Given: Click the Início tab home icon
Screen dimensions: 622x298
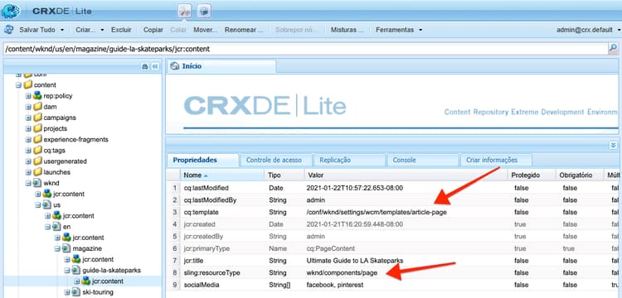Looking at the screenshot, I should click(x=174, y=66).
